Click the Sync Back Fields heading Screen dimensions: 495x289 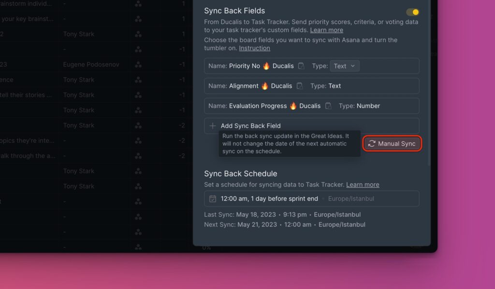point(234,11)
